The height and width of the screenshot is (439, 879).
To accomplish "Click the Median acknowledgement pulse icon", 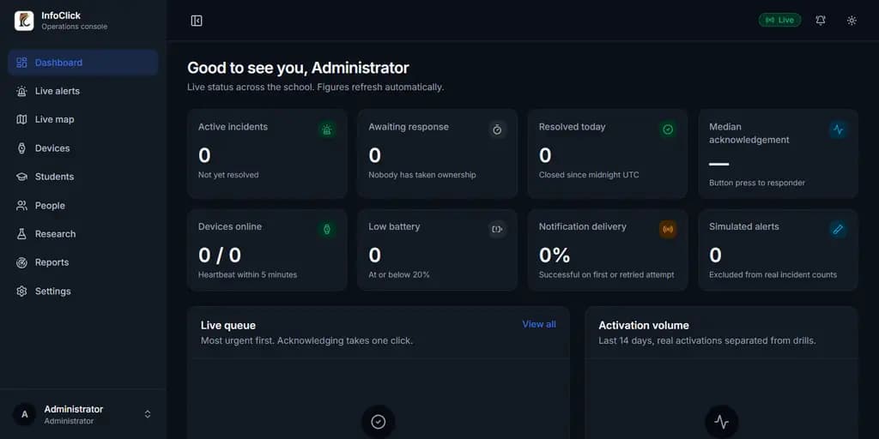I will (838, 130).
